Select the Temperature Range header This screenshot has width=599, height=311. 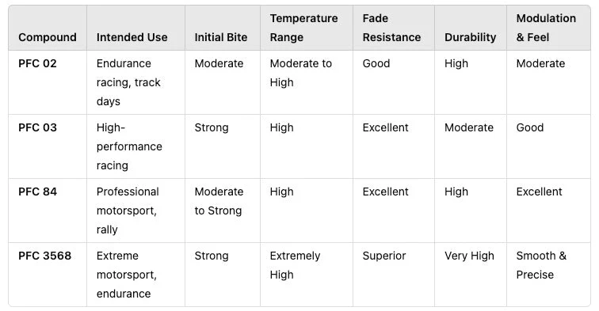tap(303, 28)
